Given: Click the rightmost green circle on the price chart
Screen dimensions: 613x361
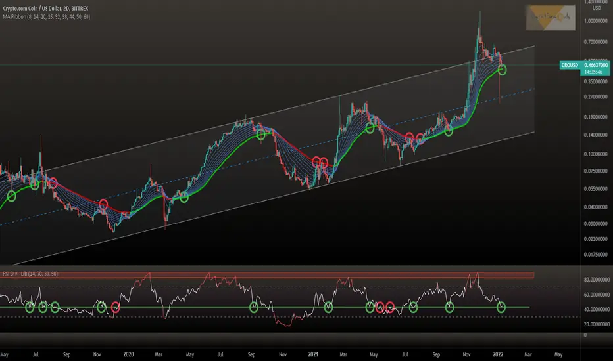Looking at the screenshot, I should [503, 70].
